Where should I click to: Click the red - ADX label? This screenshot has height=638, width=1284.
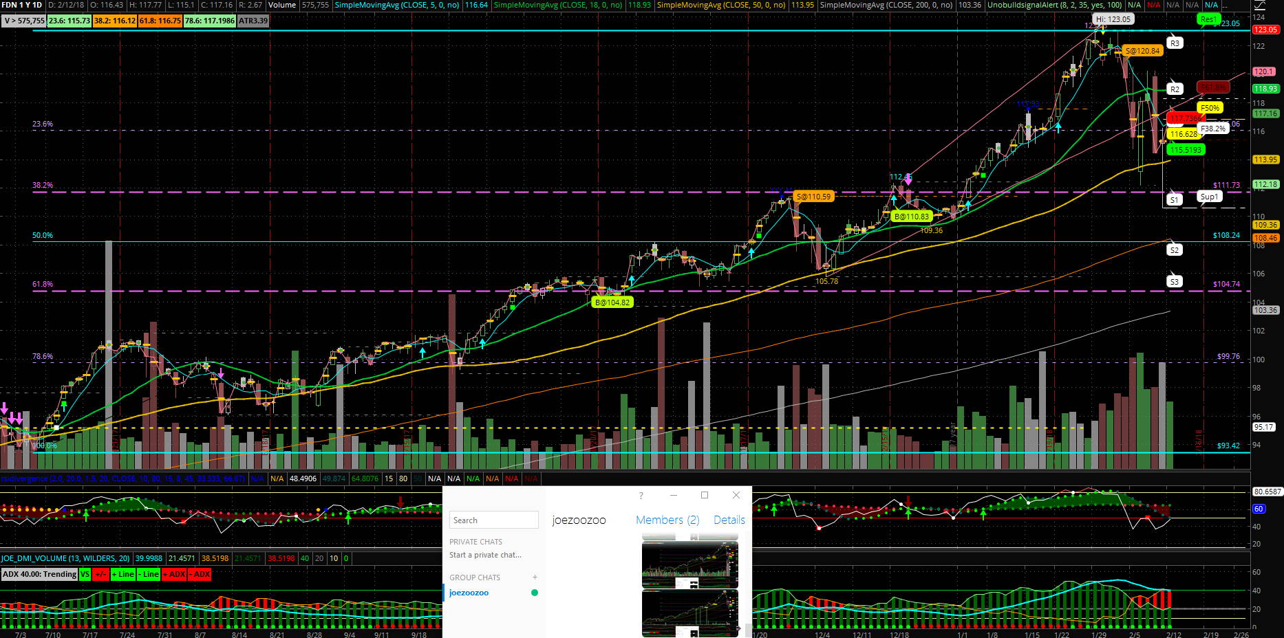coord(200,574)
